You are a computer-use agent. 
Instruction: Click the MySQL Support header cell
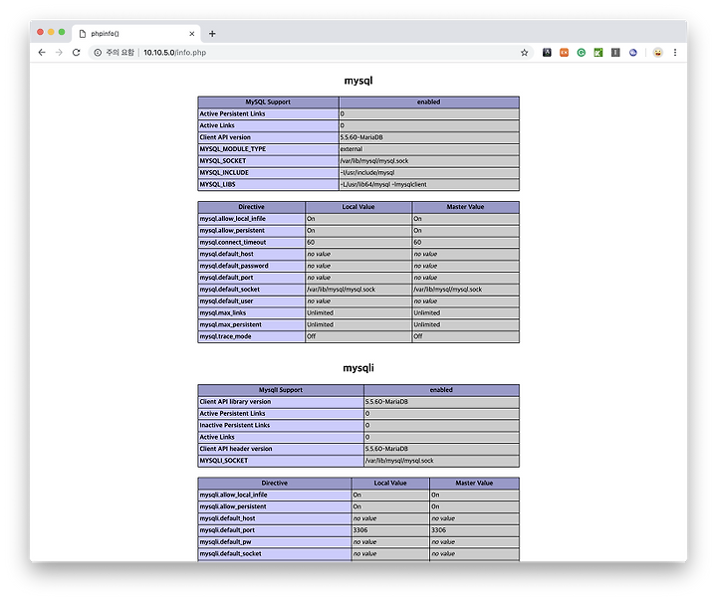[x=268, y=101]
